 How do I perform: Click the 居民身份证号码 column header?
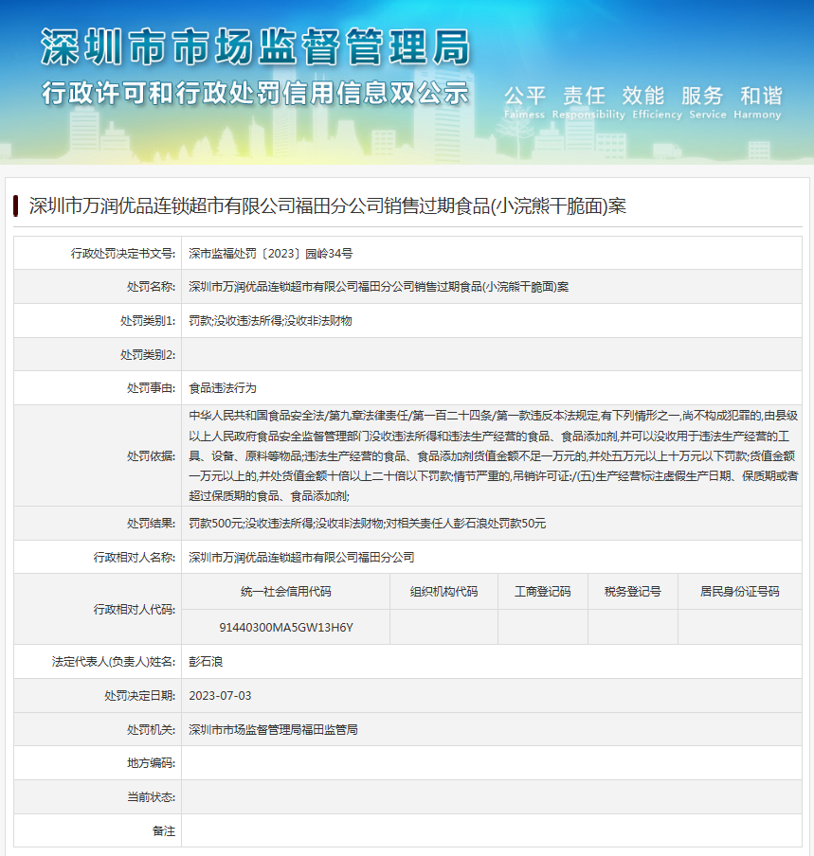[740, 592]
